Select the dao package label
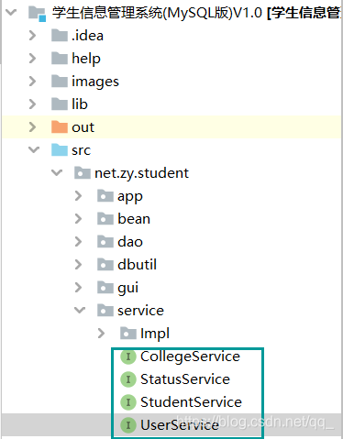The height and width of the screenshot is (439, 343). coord(130,242)
